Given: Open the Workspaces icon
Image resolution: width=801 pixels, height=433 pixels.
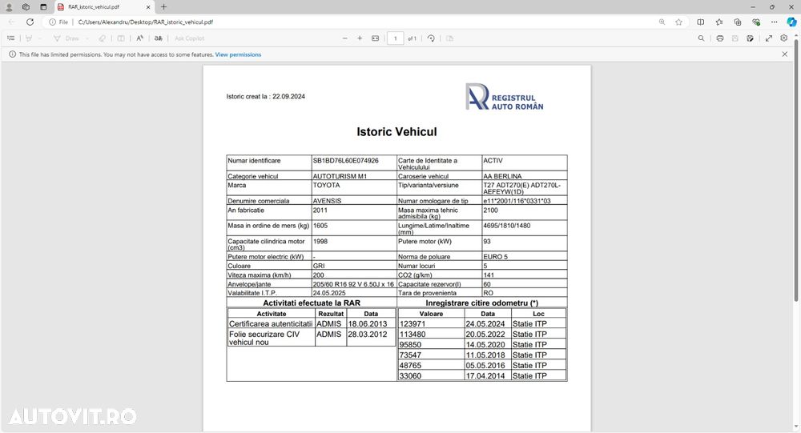Looking at the screenshot, I should point(26,7).
